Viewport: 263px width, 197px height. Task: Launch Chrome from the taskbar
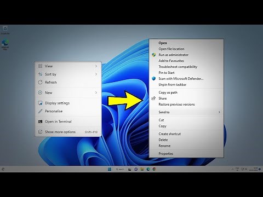[x=154, y=169]
